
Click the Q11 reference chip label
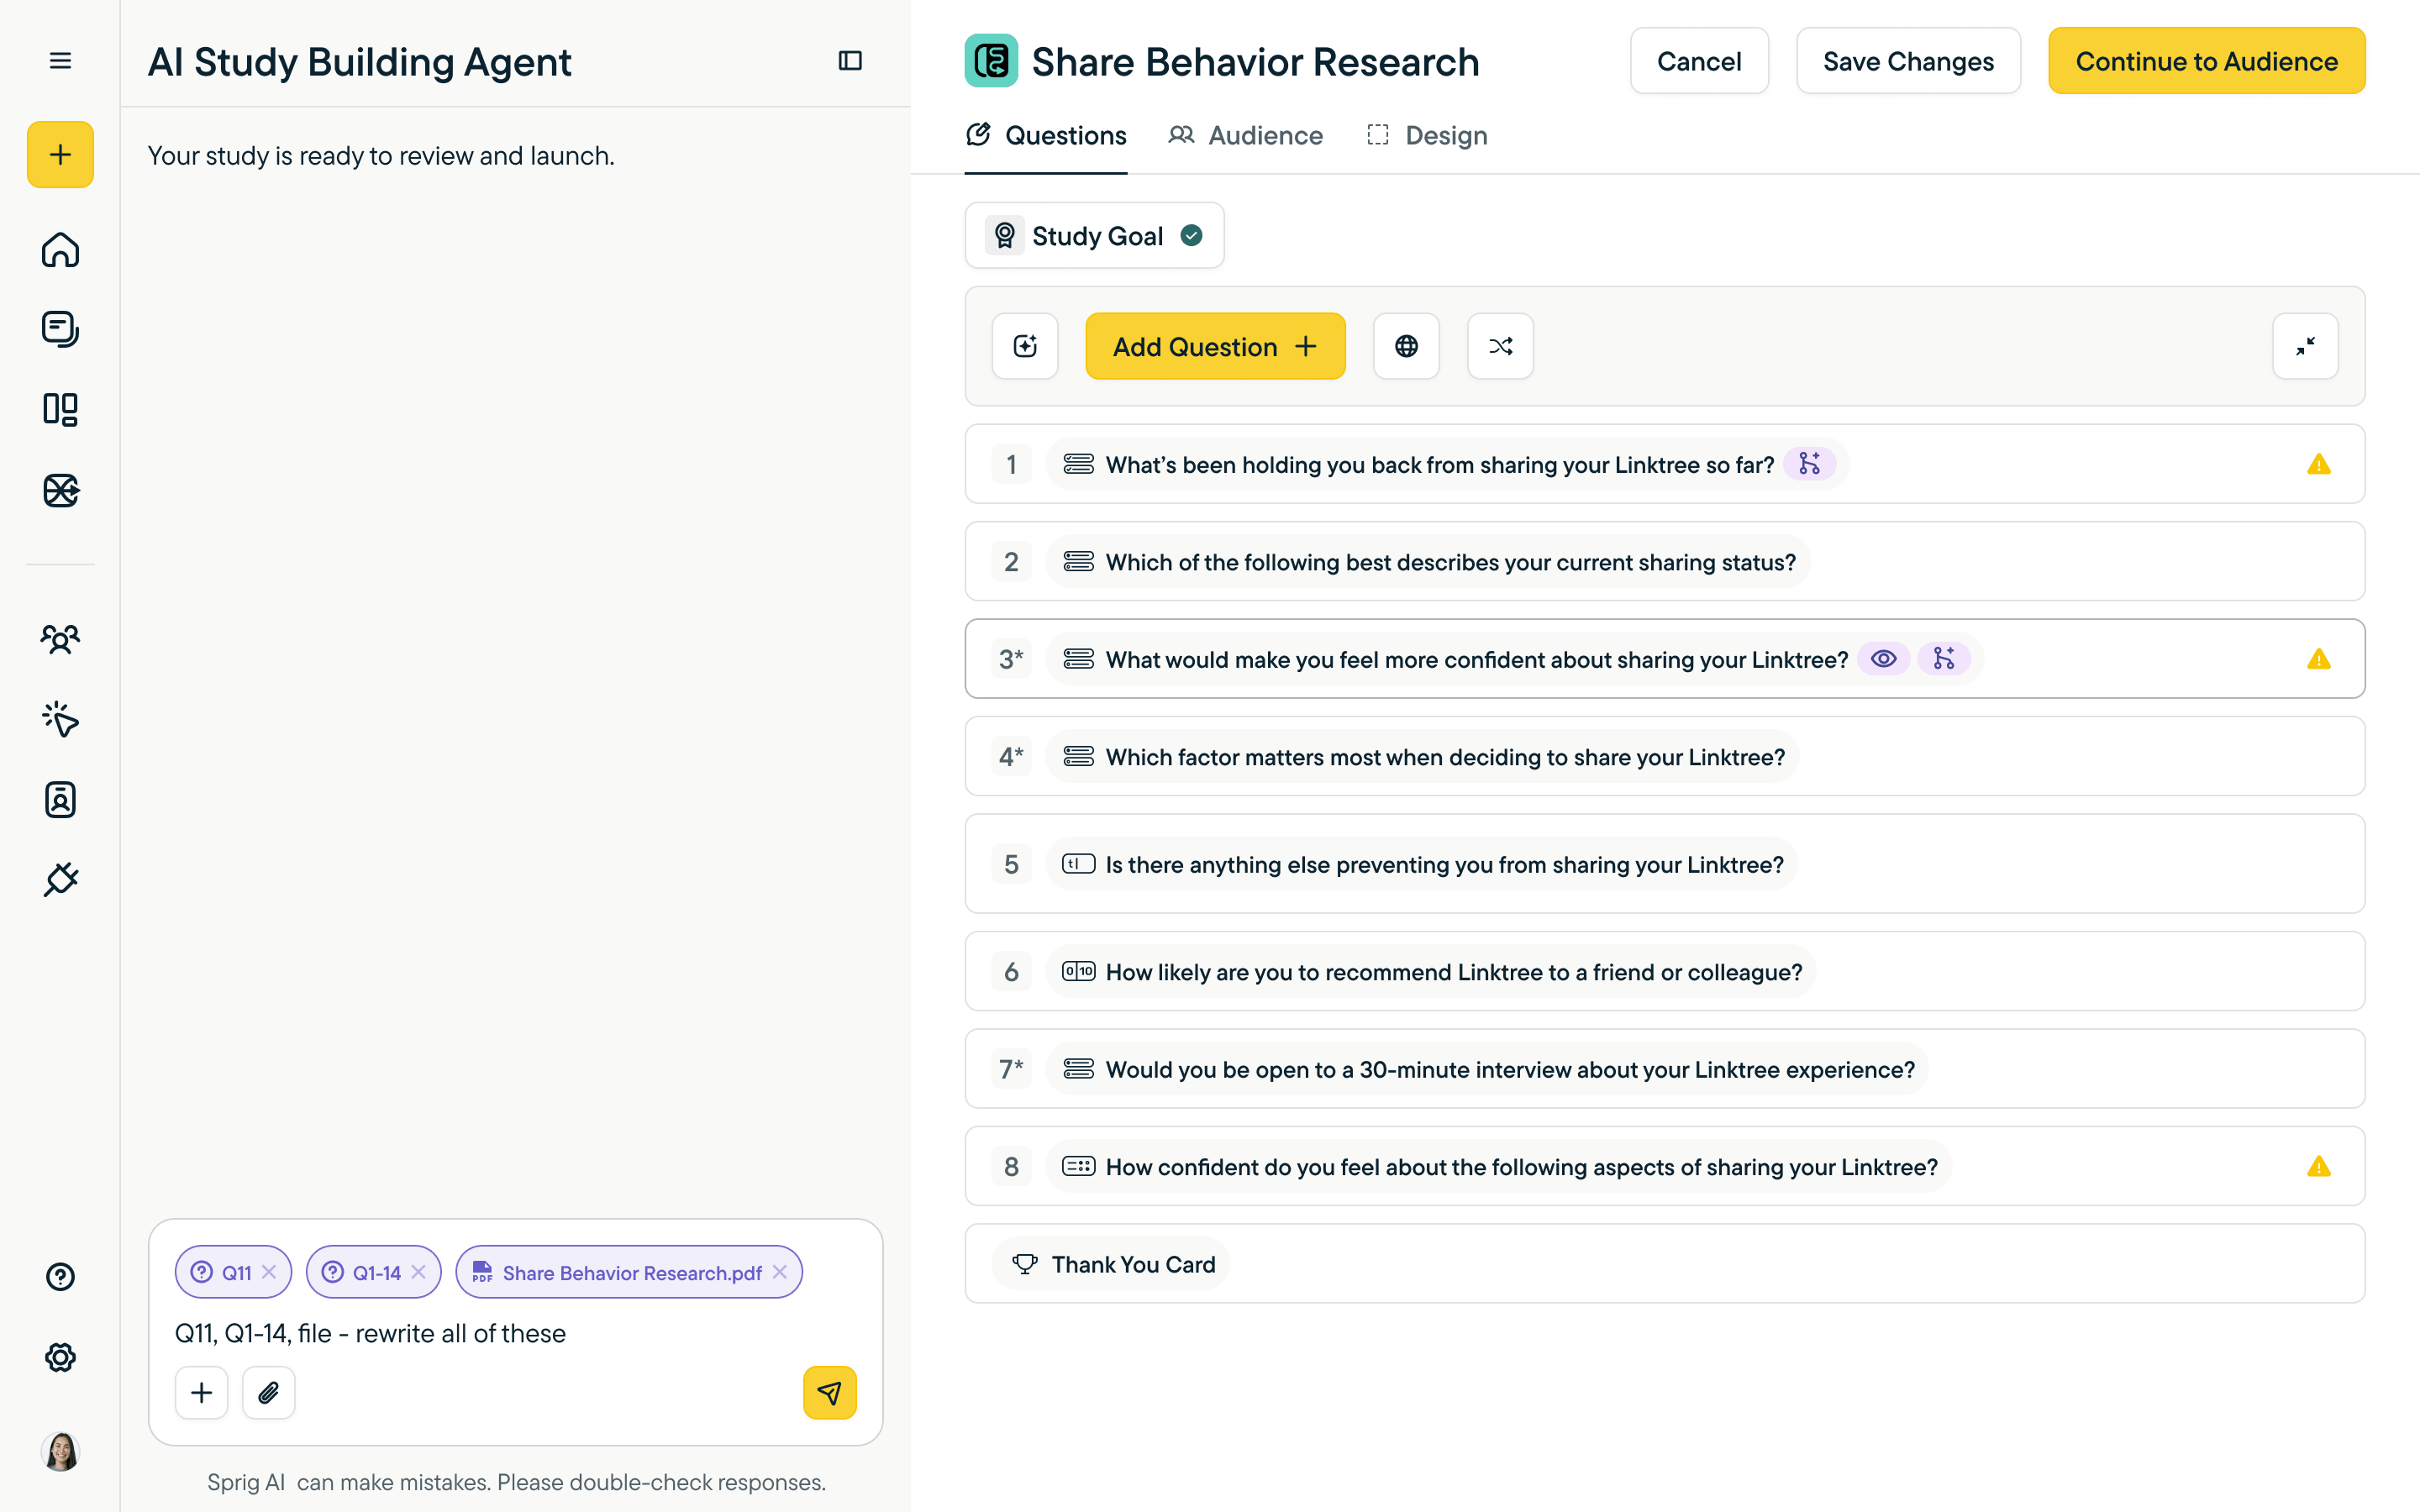tap(236, 1272)
